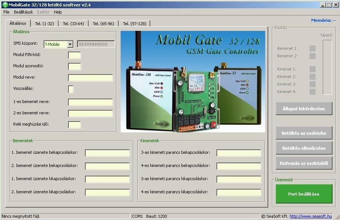This screenshot has height=220, width=340.
Task: Minimize the MobilGate window
Action: click(x=323, y=5)
